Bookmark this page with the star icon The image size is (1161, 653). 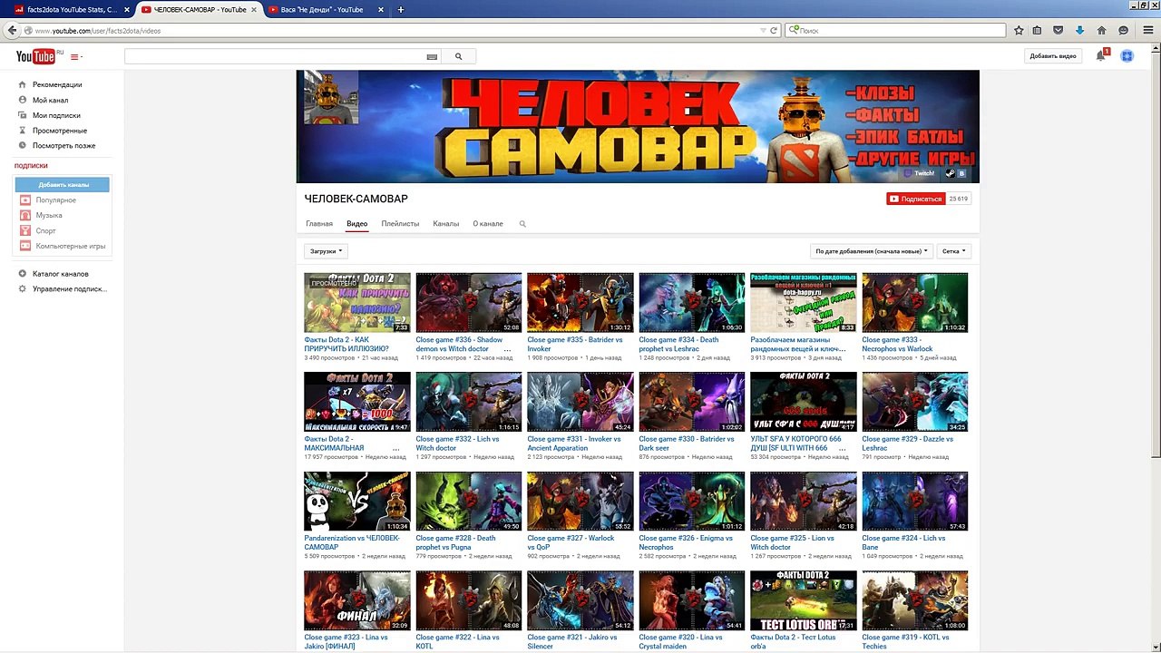(x=1019, y=30)
